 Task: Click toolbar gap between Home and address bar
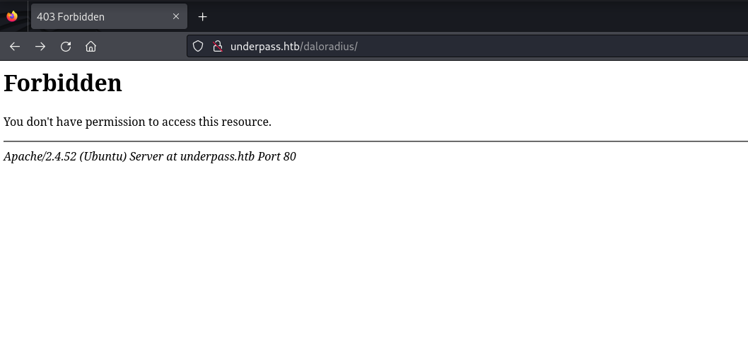(x=141, y=47)
